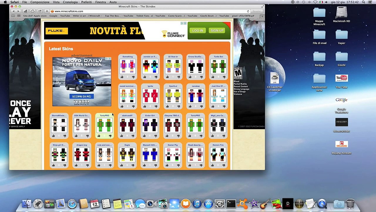Open the Share toolbar button in Safari
This screenshot has width=376, height=212.
pos(40,11)
